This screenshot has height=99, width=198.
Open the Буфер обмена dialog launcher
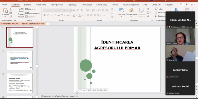(x=15, y=20)
